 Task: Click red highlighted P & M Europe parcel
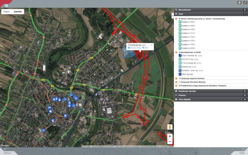[139, 55]
